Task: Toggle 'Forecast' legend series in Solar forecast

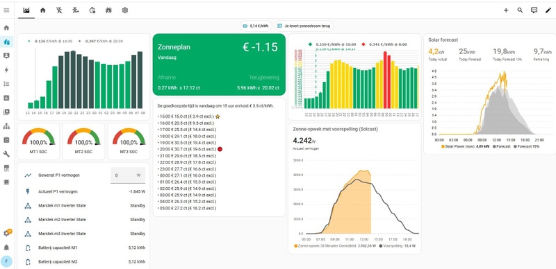Action: (502, 146)
